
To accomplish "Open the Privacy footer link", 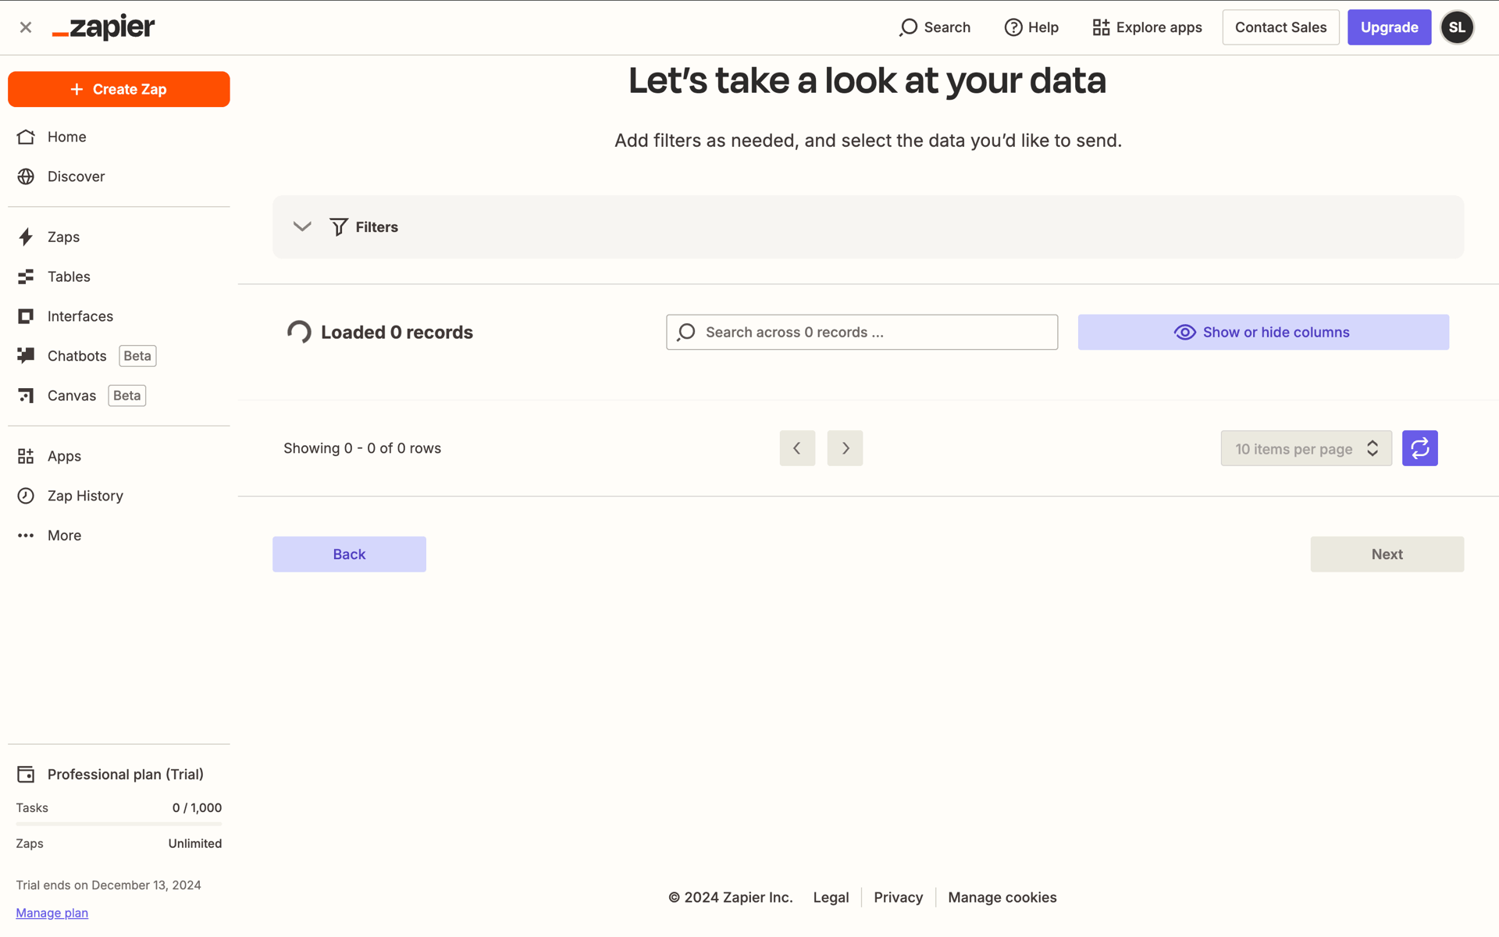I will pyautogui.click(x=898, y=897).
